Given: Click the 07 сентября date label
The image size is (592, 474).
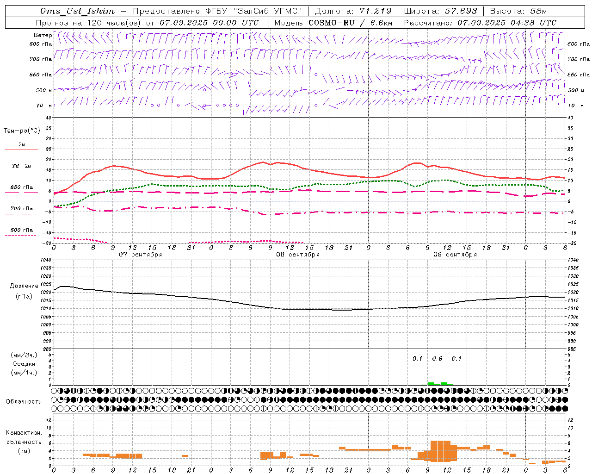Looking at the screenshot, I should click(141, 255).
